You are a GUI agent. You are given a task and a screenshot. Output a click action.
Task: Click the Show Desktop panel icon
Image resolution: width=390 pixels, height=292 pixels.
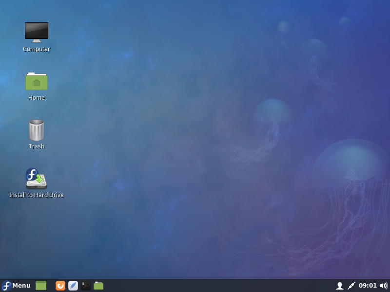[x=41, y=286]
